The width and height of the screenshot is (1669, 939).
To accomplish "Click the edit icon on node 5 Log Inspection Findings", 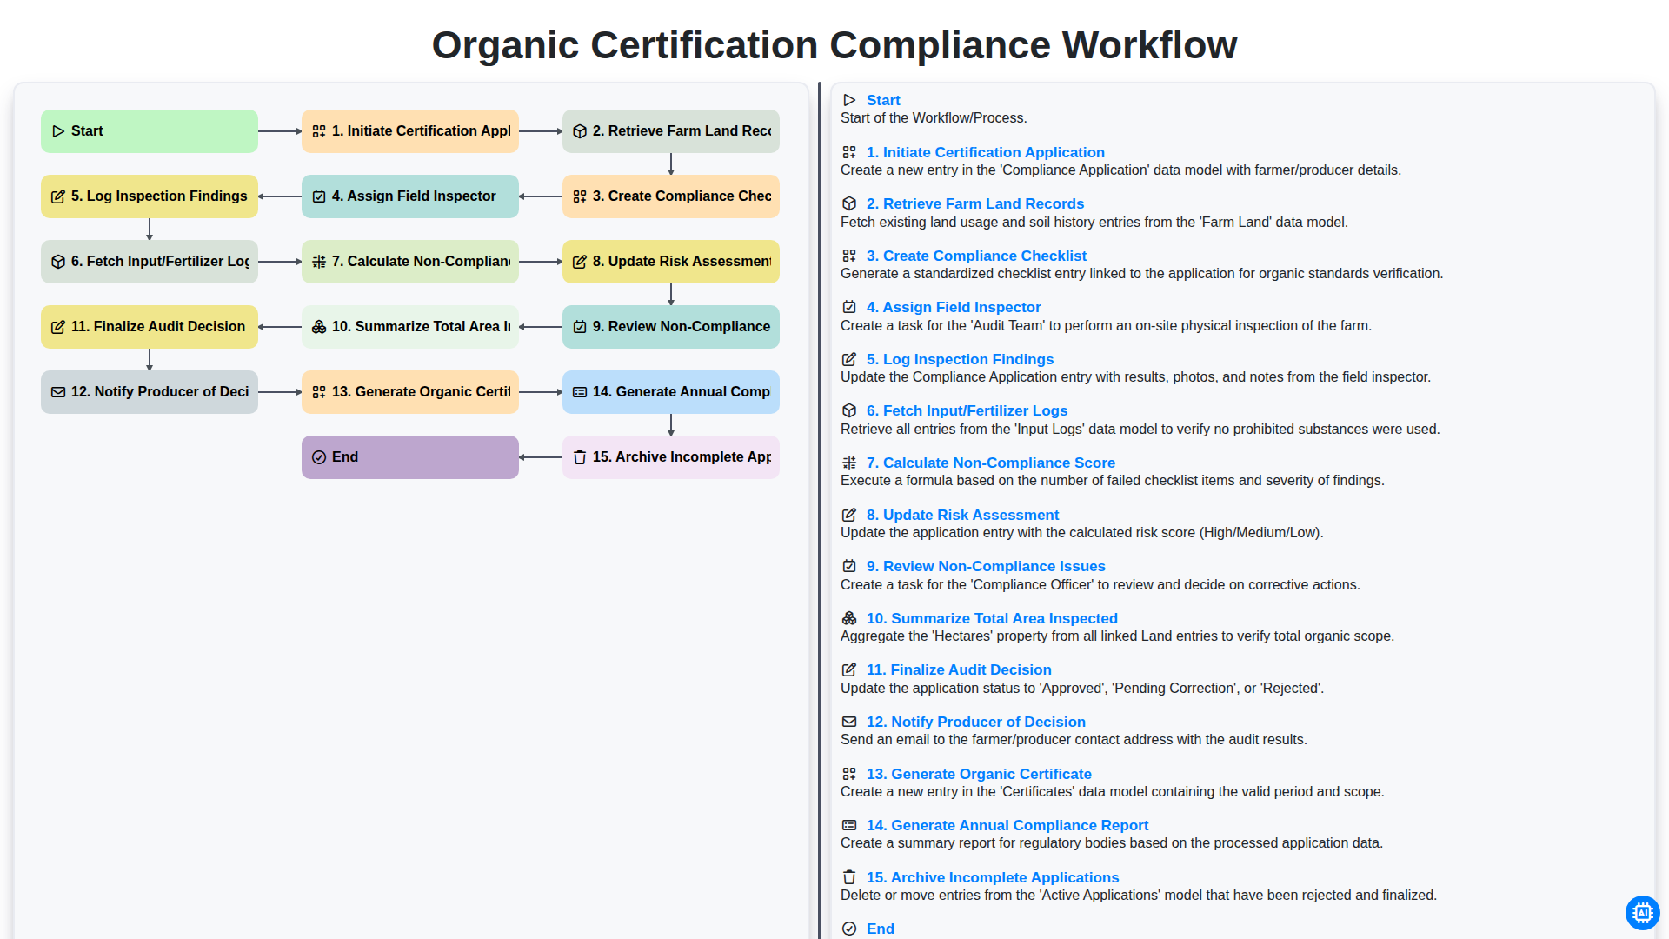I will [x=58, y=196].
